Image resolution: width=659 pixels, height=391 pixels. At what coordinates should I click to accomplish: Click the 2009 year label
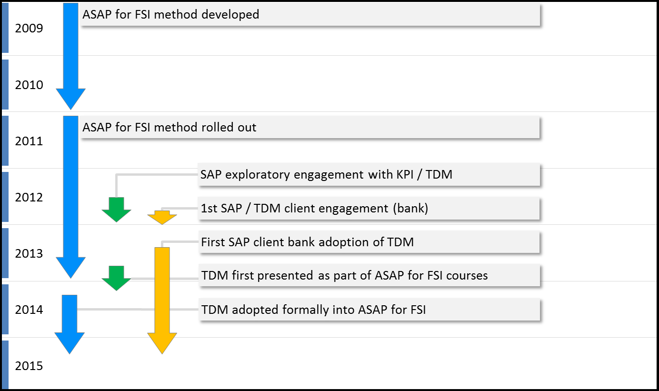coord(29,29)
